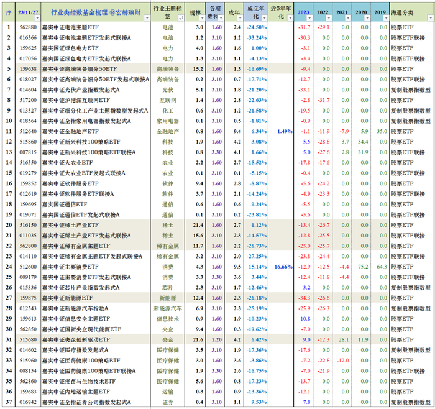
Task: Select cell 嘉实中证央企创新驱动ETF
Action: [76, 339]
